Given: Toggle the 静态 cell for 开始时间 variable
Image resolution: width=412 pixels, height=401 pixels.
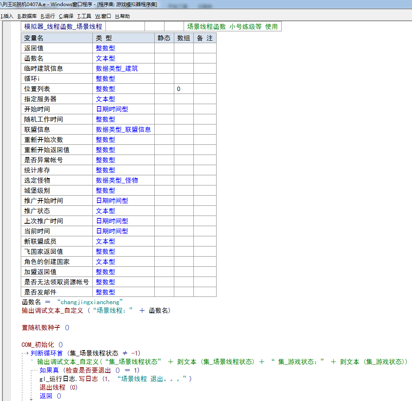Looking at the screenshot, I should click(164, 109).
